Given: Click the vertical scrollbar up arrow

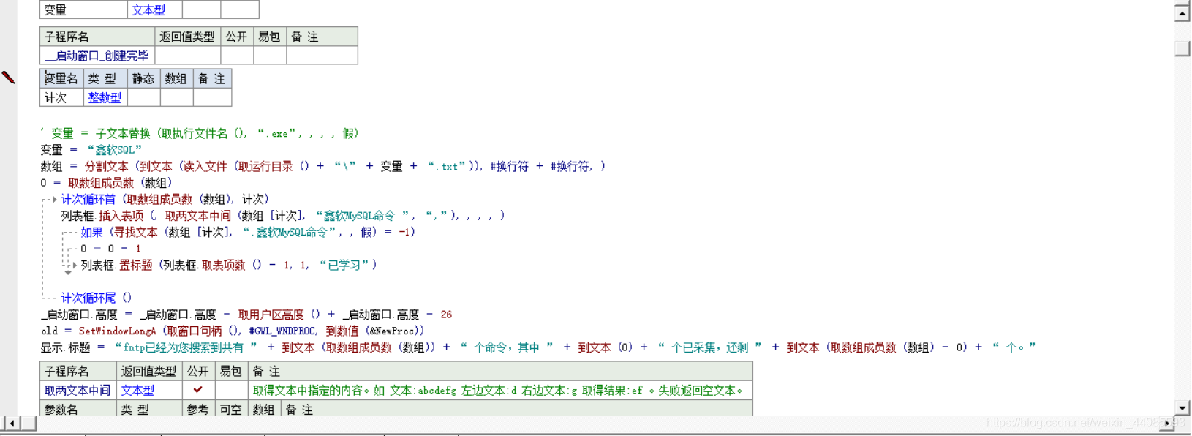Looking at the screenshot, I should (1182, 12).
